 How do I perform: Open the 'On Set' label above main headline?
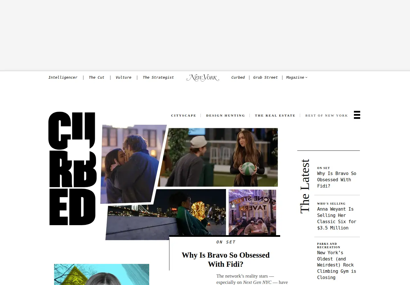click(226, 242)
